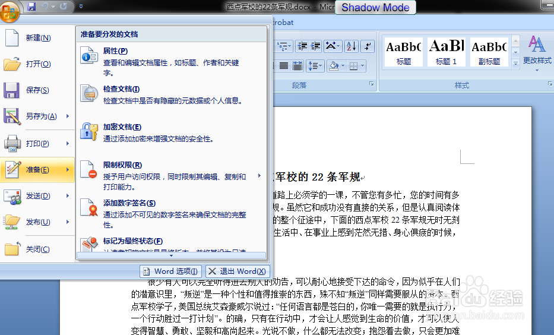
Task: Click the 发送(D) menu entry
Action: tap(37, 196)
